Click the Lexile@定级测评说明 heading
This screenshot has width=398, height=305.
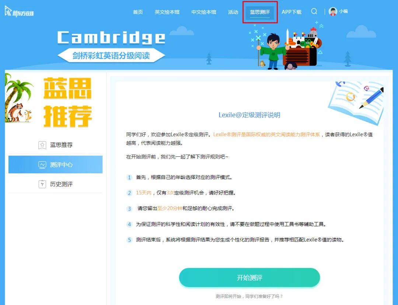(x=249, y=115)
